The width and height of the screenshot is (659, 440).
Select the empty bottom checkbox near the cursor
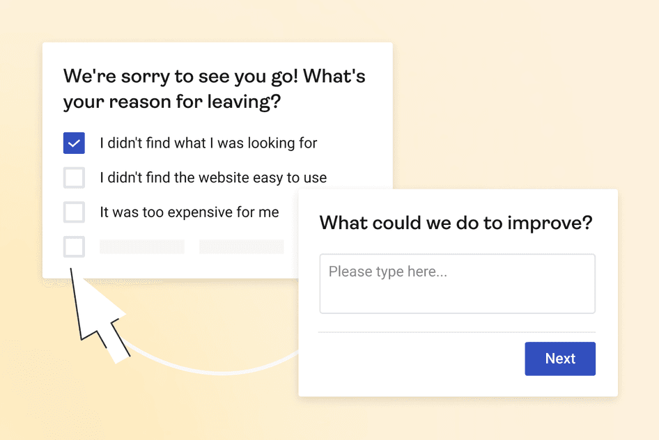pos(74,246)
